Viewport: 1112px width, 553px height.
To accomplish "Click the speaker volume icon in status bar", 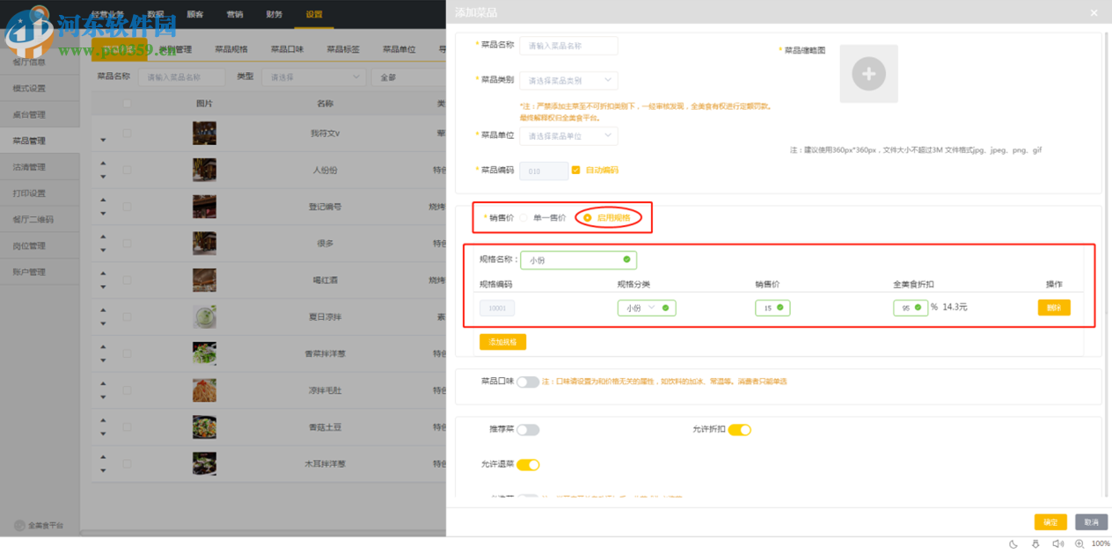I will click(x=1058, y=545).
